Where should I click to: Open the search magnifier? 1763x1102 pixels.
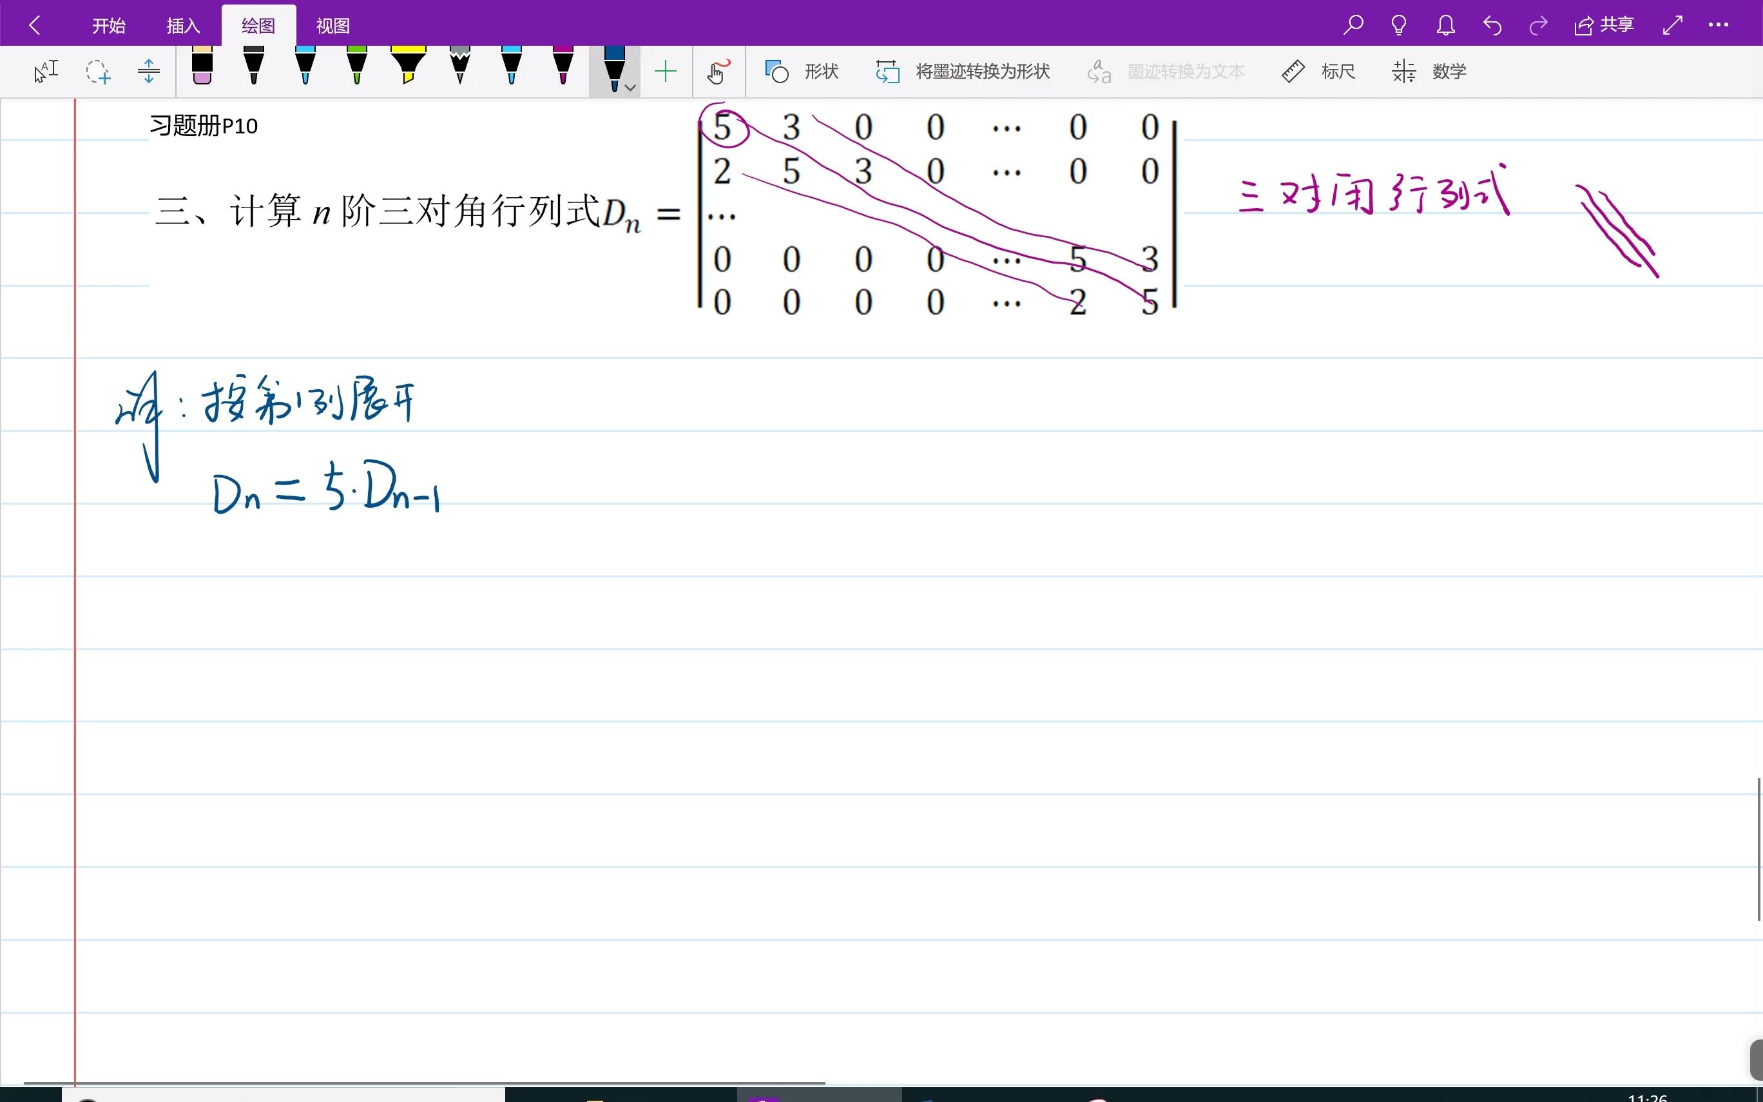[x=1353, y=26]
